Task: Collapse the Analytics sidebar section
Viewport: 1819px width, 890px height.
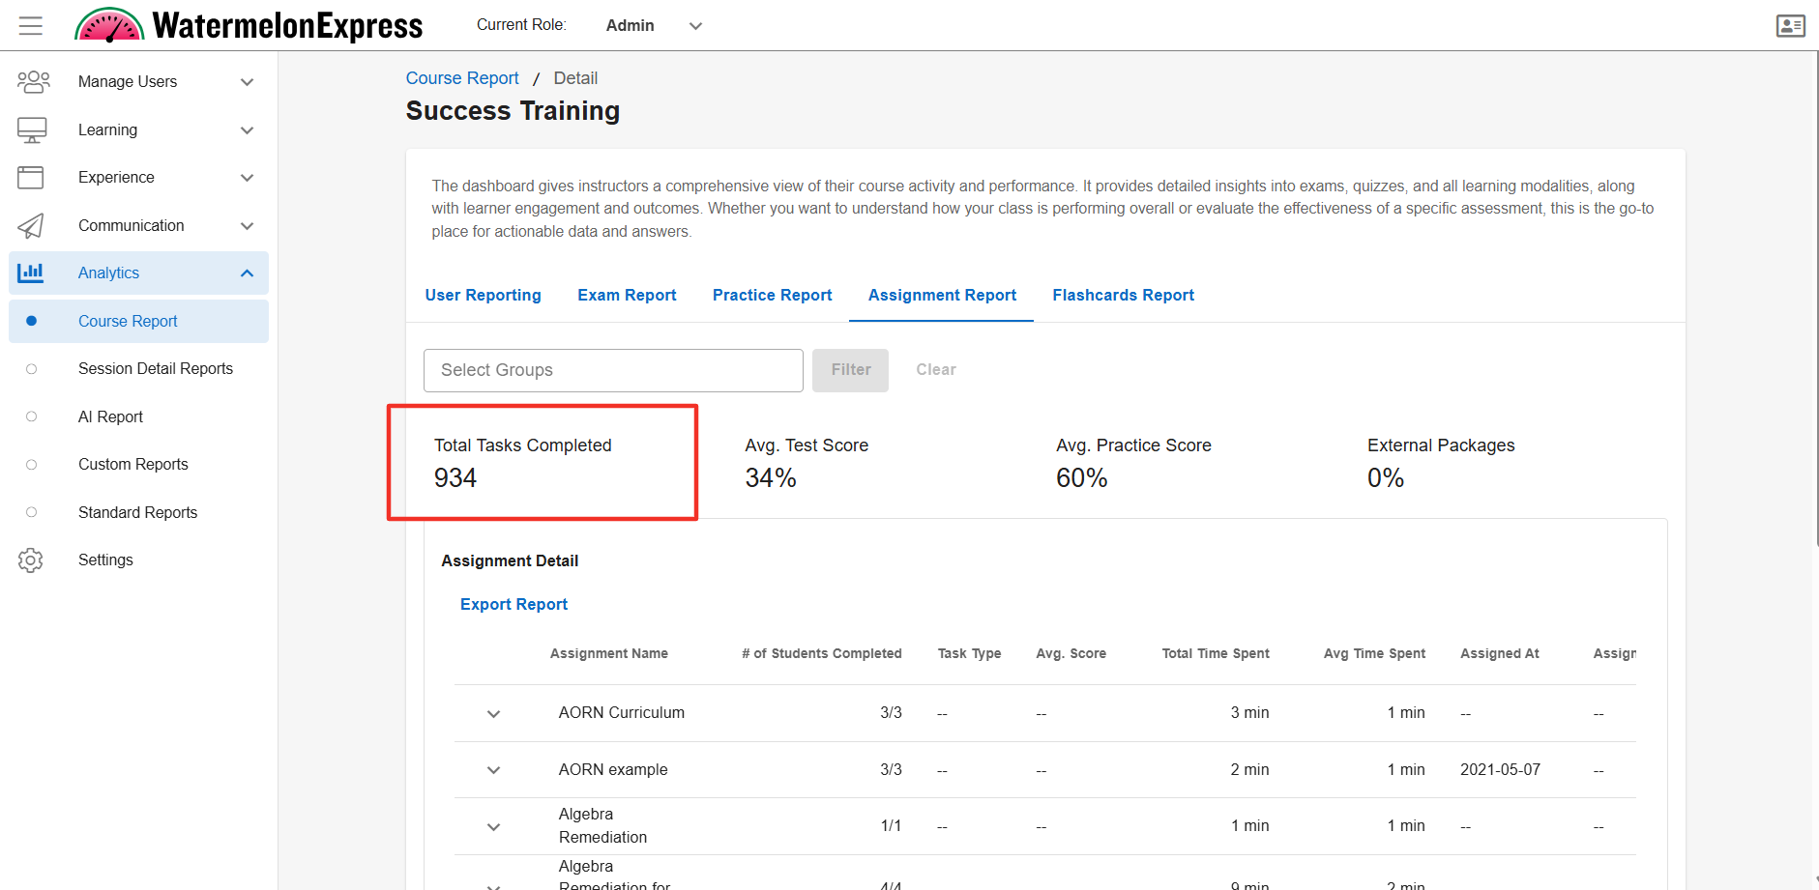Action: coord(247,273)
